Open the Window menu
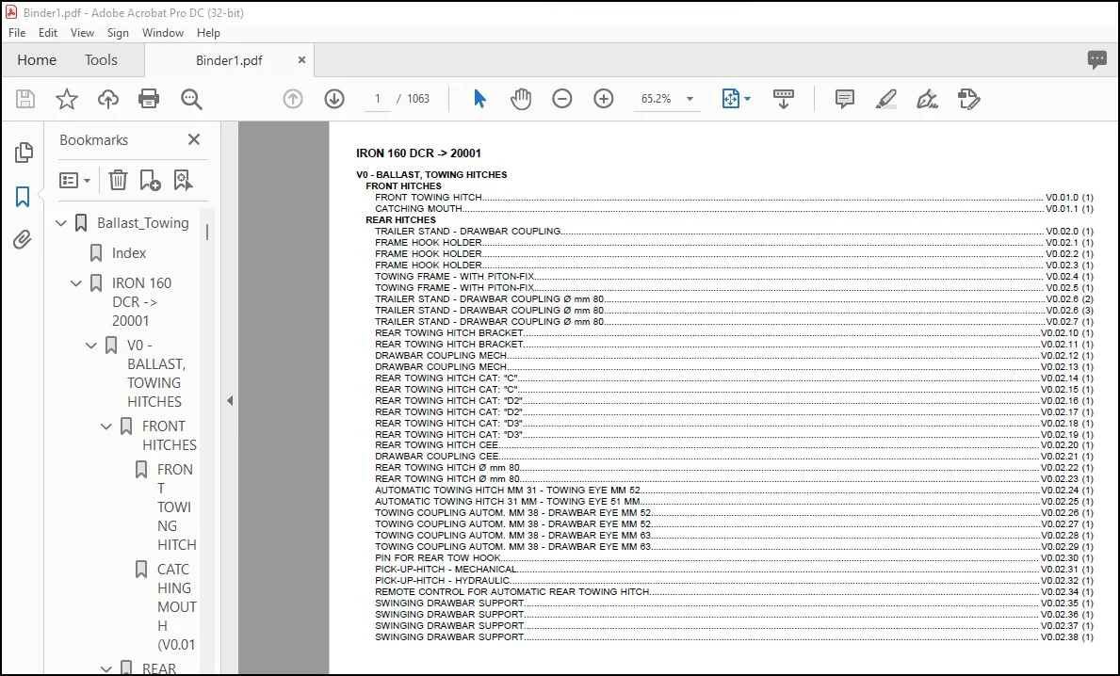Image resolution: width=1120 pixels, height=676 pixels. click(163, 33)
